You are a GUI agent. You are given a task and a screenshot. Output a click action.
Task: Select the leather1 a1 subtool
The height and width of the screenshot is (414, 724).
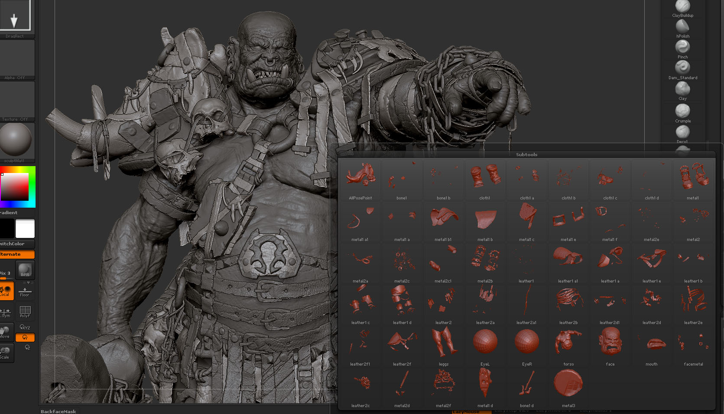568,263
